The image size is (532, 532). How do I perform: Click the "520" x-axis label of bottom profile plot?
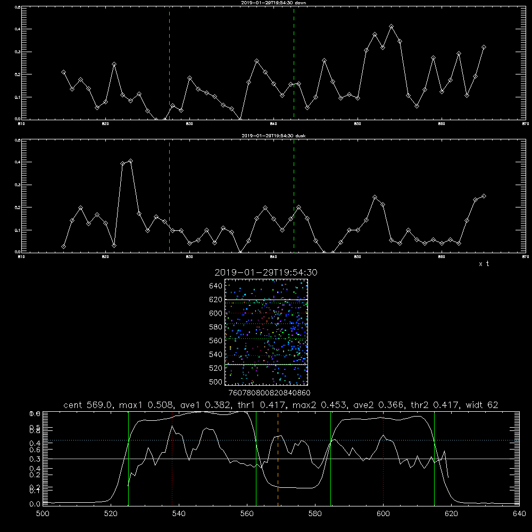point(111,514)
